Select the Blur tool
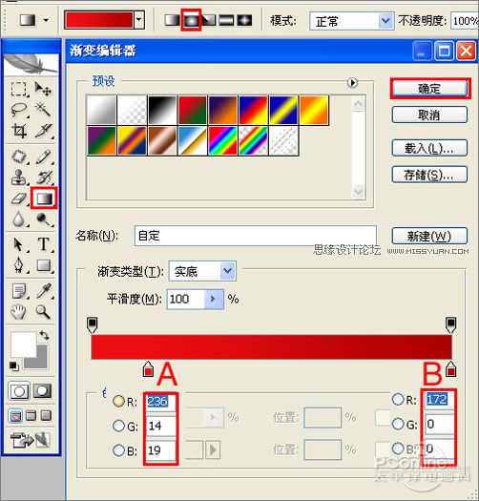This screenshot has height=501, width=479. point(18,219)
